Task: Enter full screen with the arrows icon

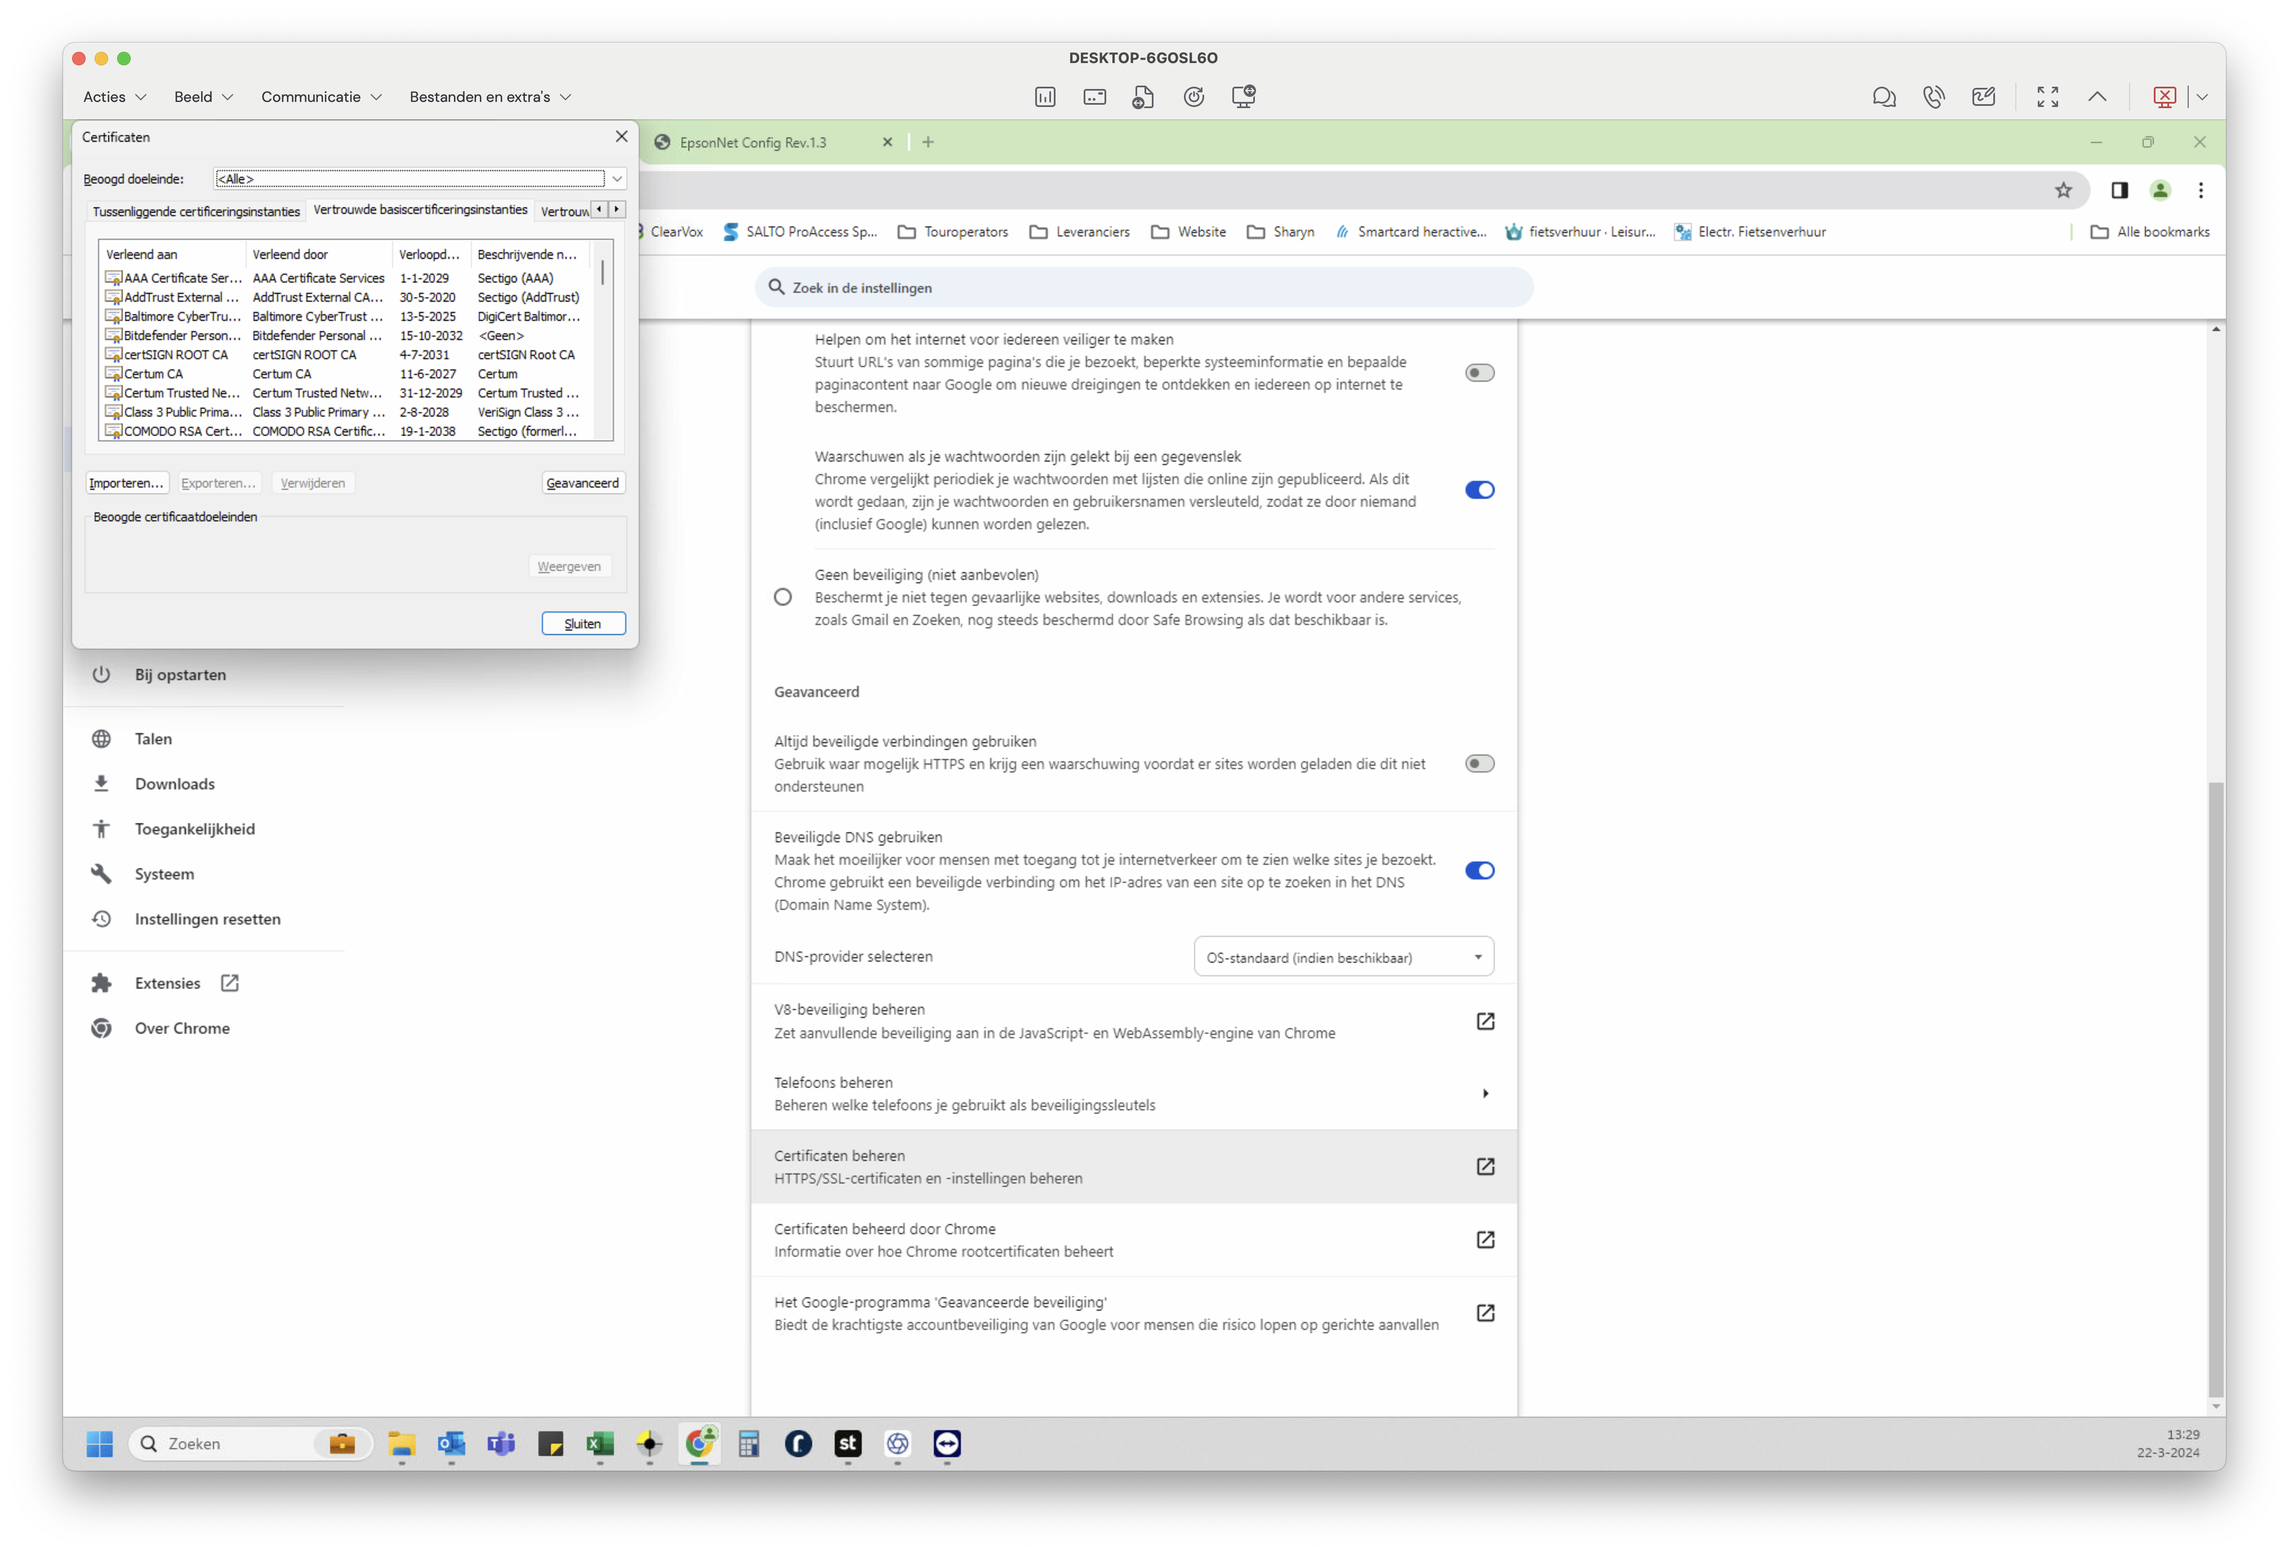Action: click(2048, 96)
